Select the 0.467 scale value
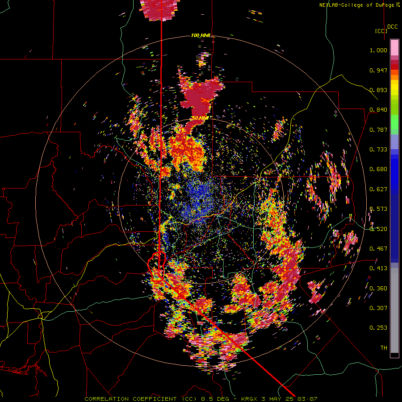The height and width of the screenshot is (402, 402). pos(378,249)
